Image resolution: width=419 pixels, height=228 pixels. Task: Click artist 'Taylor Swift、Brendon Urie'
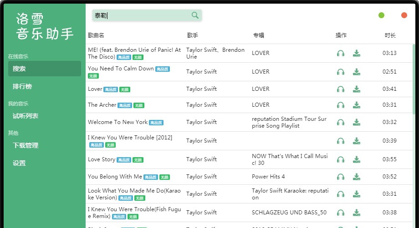(x=215, y=53)
